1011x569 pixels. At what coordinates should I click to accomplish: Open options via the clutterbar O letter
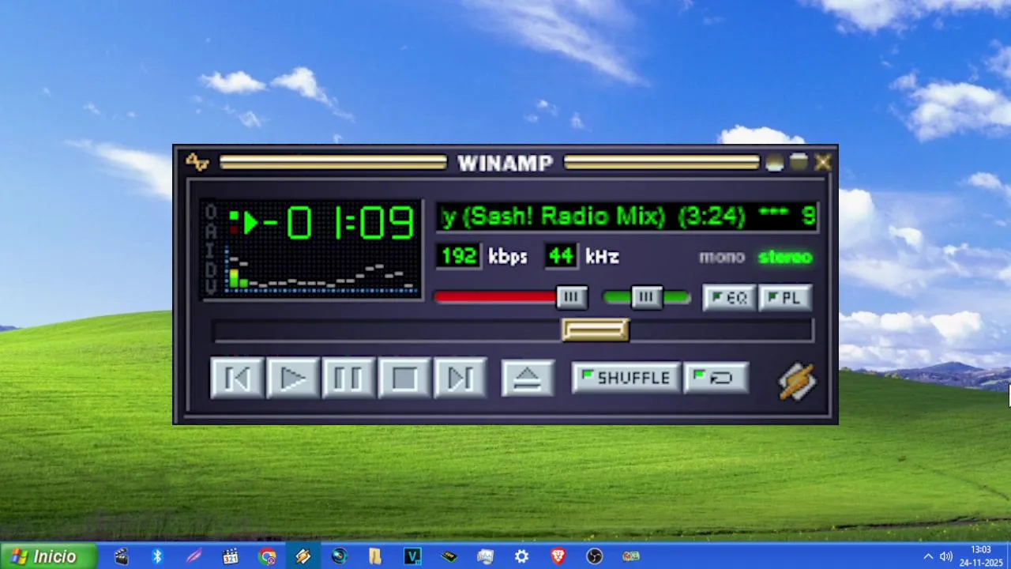(x=211, y=211)
